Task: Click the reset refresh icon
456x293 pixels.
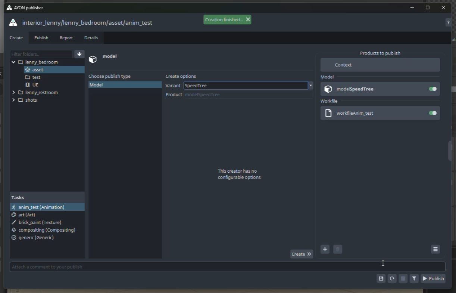Action: tap(392, 278)
